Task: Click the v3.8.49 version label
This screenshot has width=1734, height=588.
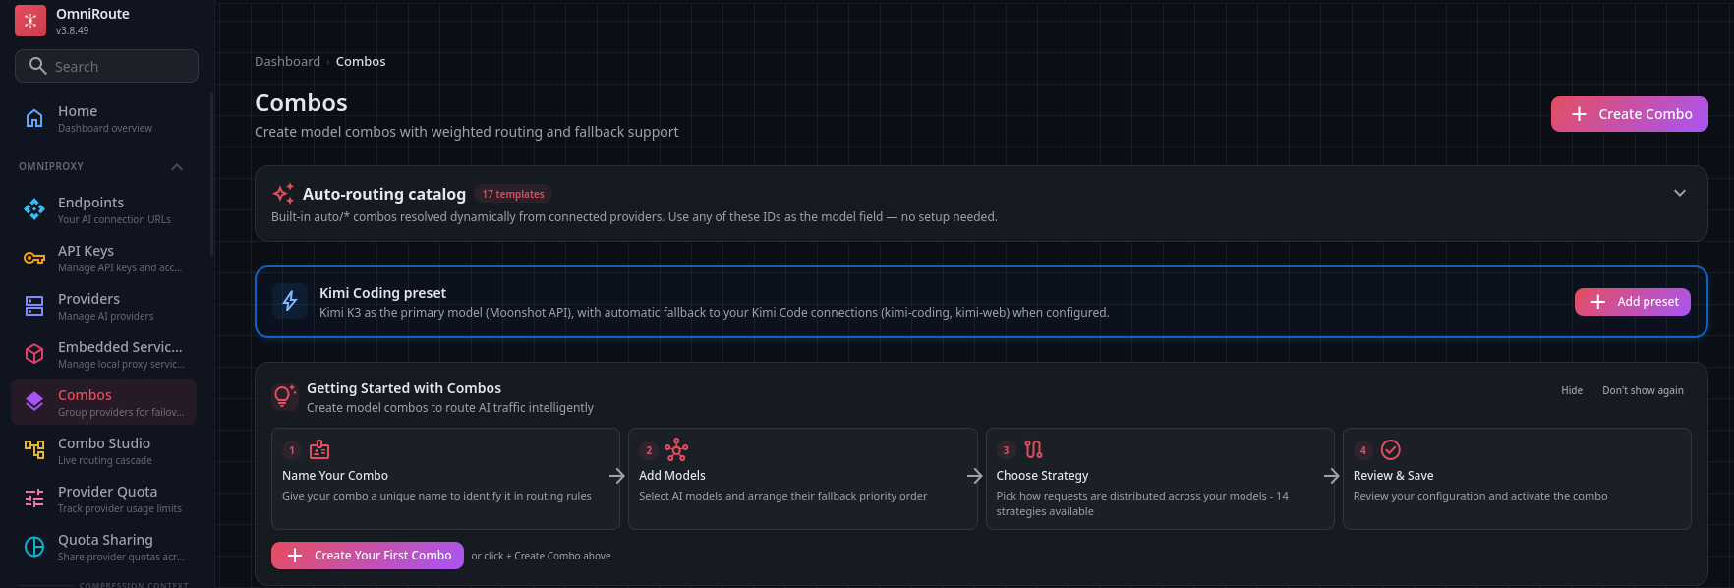Action: tap(72, 30)
